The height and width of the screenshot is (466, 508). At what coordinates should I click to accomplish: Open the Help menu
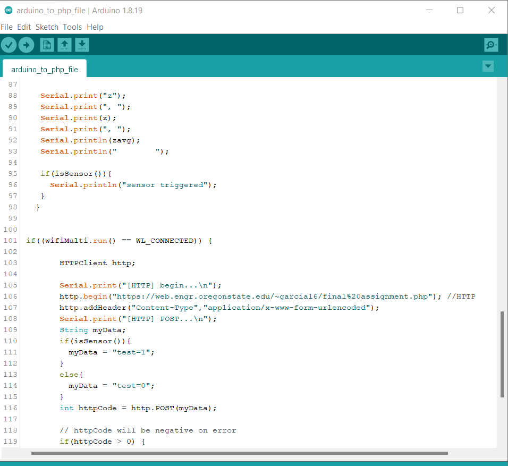tap(95, 27)
